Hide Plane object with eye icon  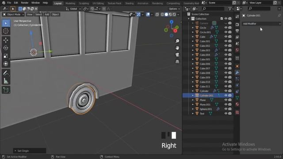pos(226,100)
